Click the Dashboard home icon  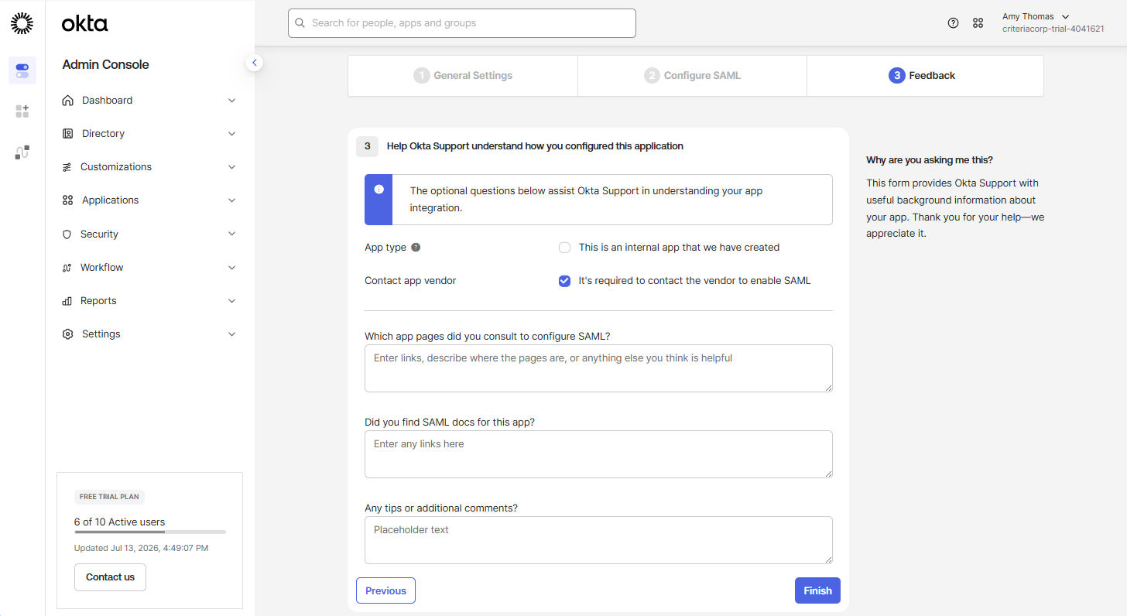pos(67,101)
